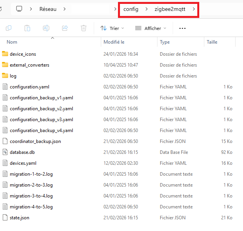Sort by Nom column header
Image resolution: width=243 pixels, height=231 pixels.
(12, 42)
